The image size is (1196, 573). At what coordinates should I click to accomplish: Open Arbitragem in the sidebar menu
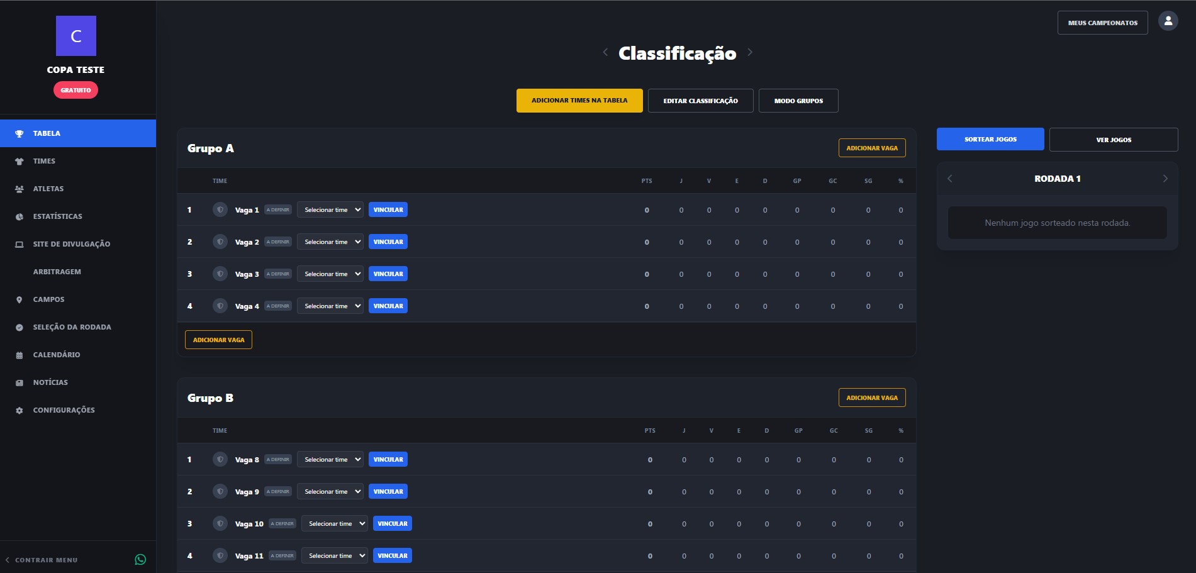tap(78, 272)
